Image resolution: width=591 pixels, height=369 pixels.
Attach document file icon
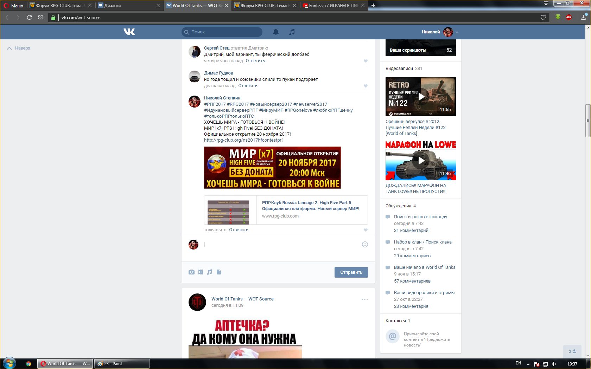[219, 272]
